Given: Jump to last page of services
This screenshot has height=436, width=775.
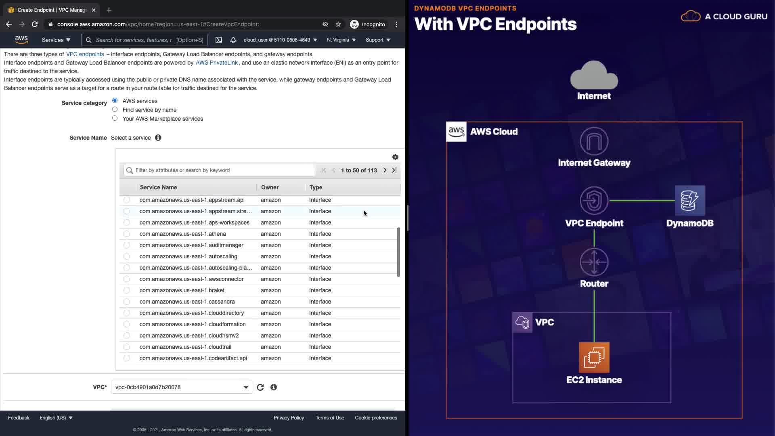Looking at the screenshot, I should (x=394, y=170).
